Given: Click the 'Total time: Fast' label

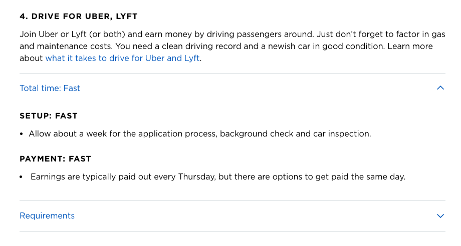Looking at the screenshot, I should coord(50,88).
